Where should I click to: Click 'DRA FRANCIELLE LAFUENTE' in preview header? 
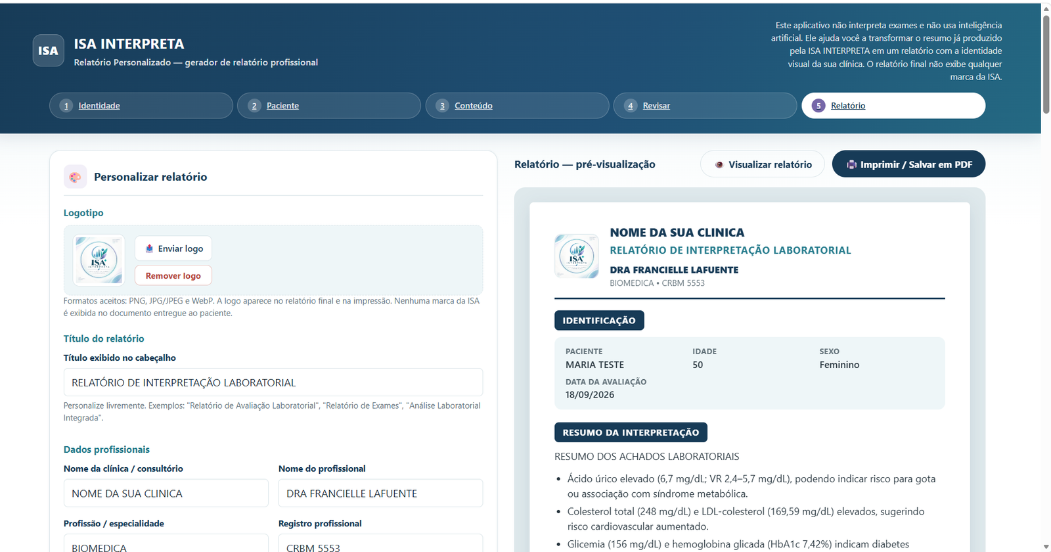(674, 270)
